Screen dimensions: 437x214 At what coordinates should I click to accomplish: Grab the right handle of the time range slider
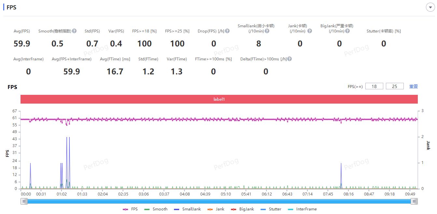pyautogui.click(x=414, y=201)
